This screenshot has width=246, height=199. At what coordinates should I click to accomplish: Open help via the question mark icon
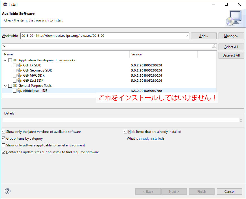[8, 191]
